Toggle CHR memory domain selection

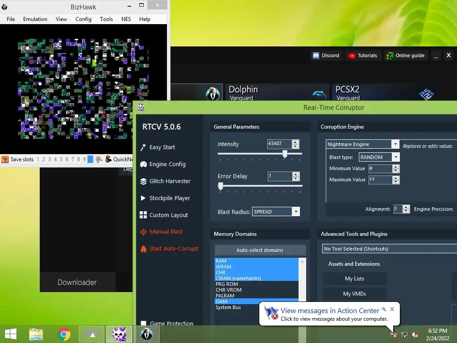tap(257, 272)
